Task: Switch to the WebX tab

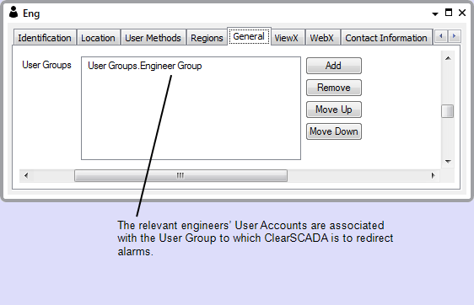Action: pyautogui.click(x=322, y=38)
